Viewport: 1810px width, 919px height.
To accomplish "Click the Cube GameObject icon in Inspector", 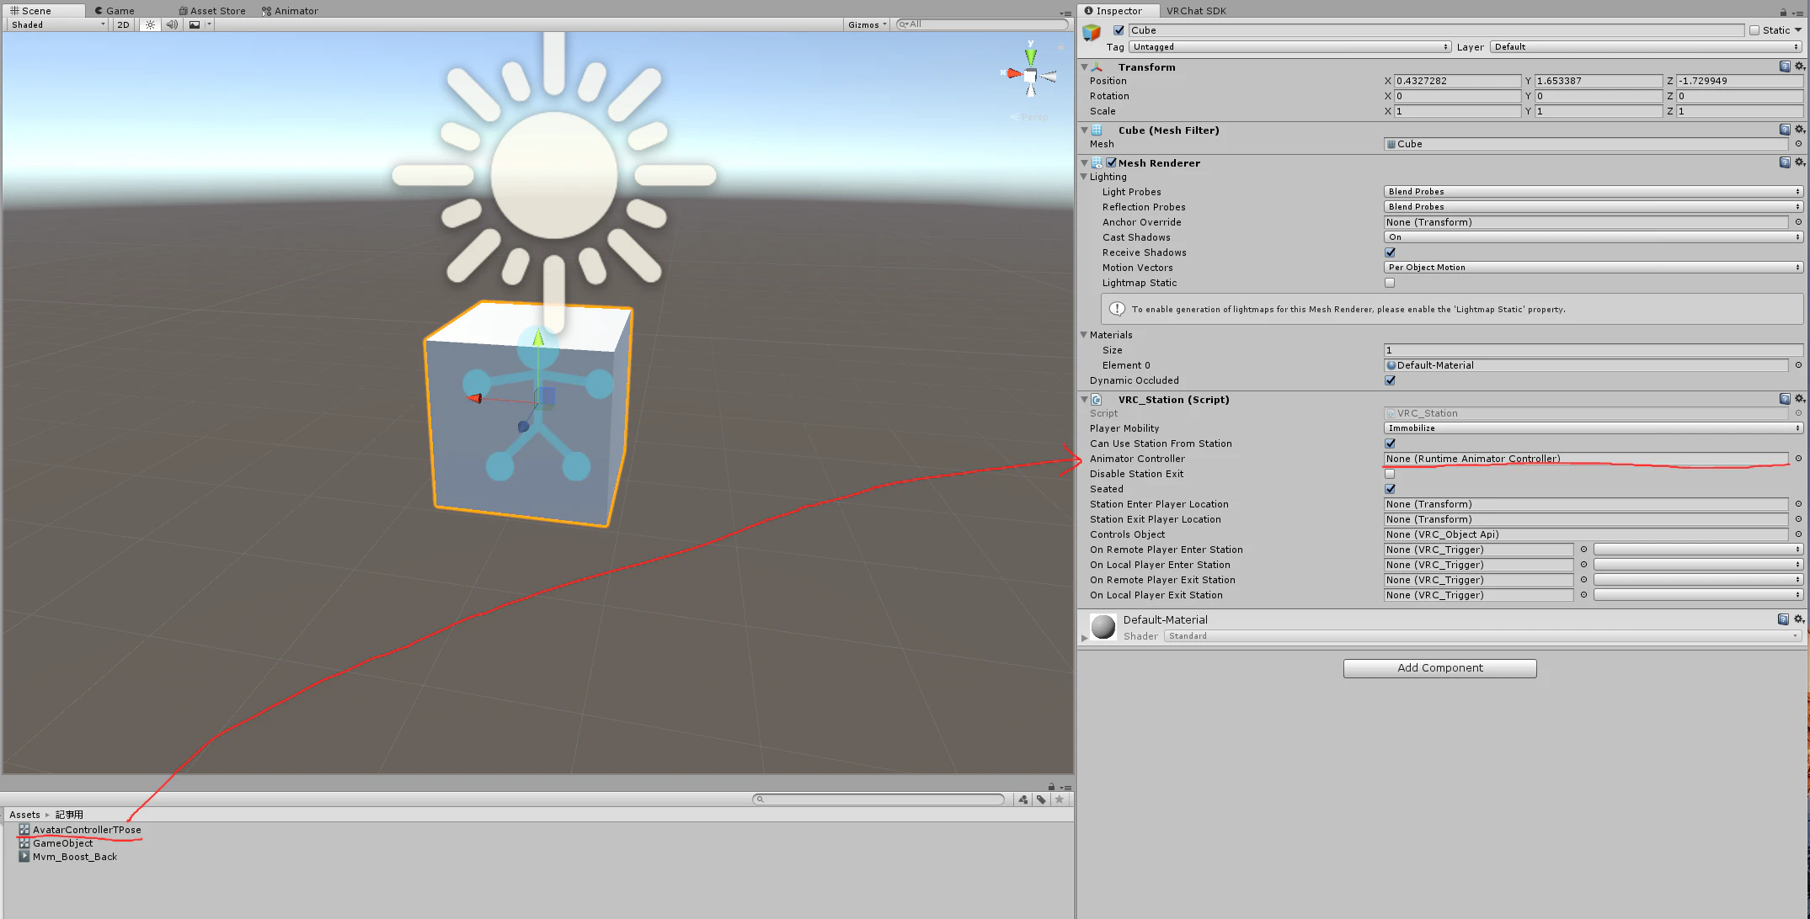I will click(1092, 33).
